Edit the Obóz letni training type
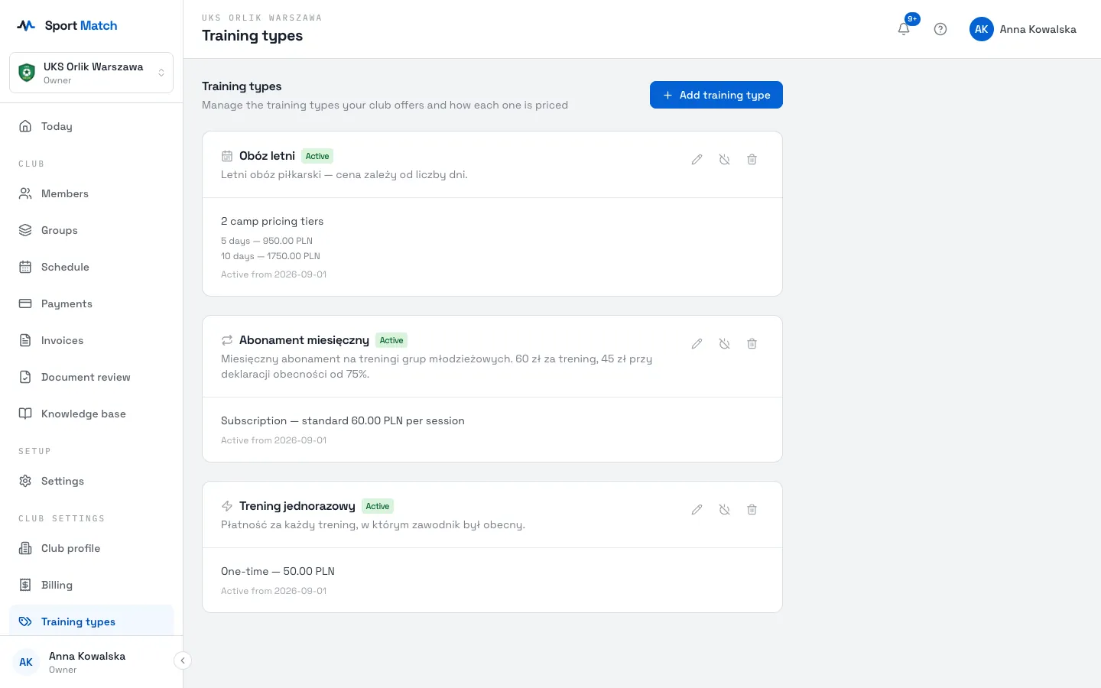 click(697, 159)
